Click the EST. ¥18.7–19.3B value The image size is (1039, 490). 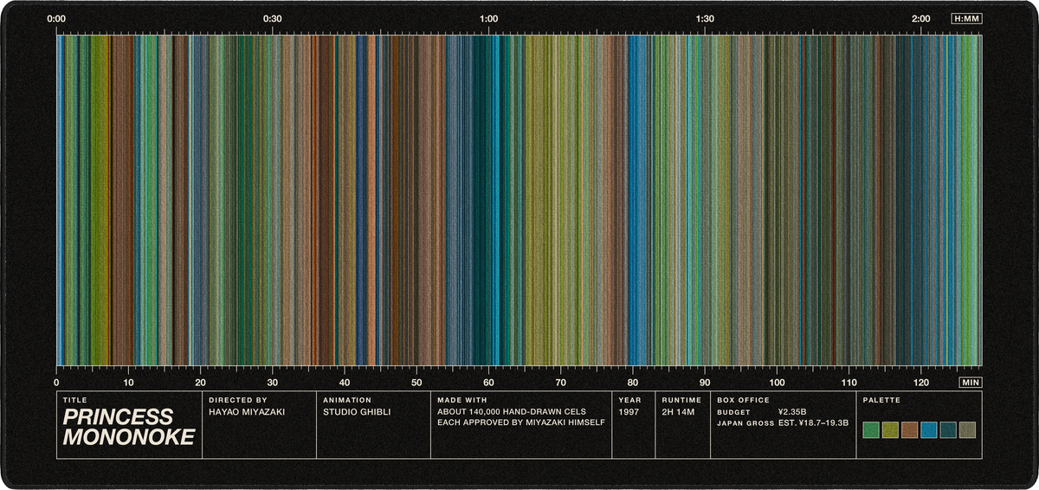[x=814, y=423]
